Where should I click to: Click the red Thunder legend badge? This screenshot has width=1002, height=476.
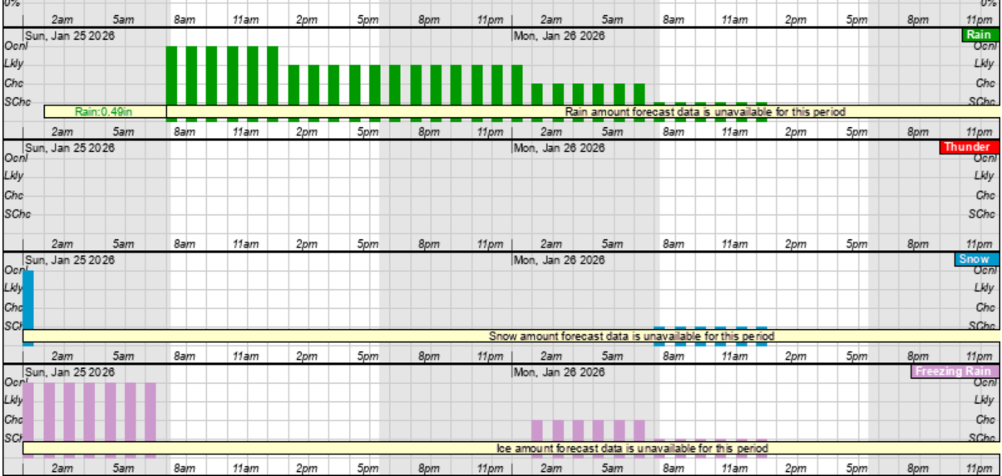coord(967,147)
